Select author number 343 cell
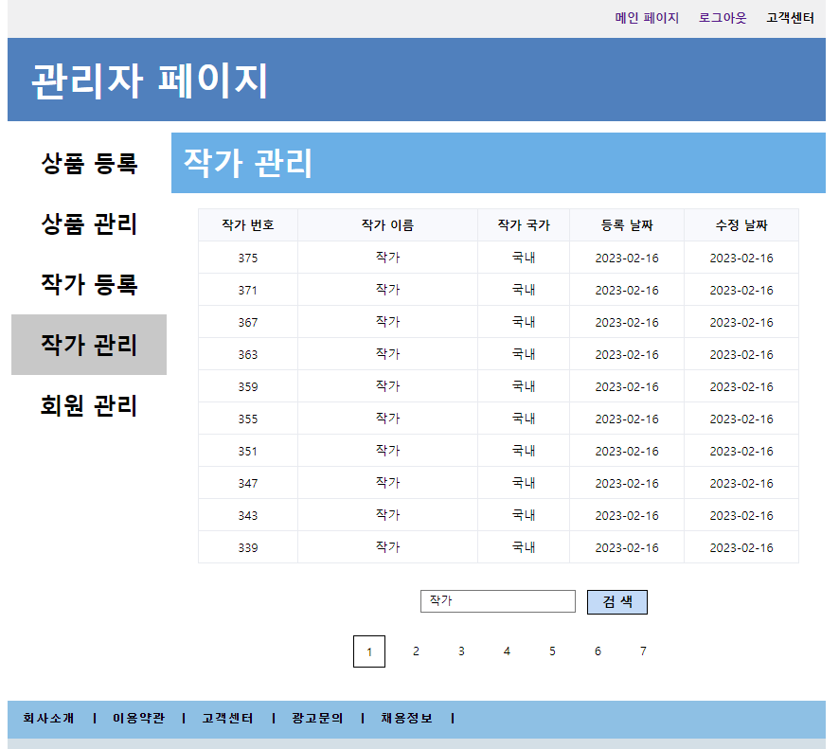839x749 pixels. pos(248,515)
